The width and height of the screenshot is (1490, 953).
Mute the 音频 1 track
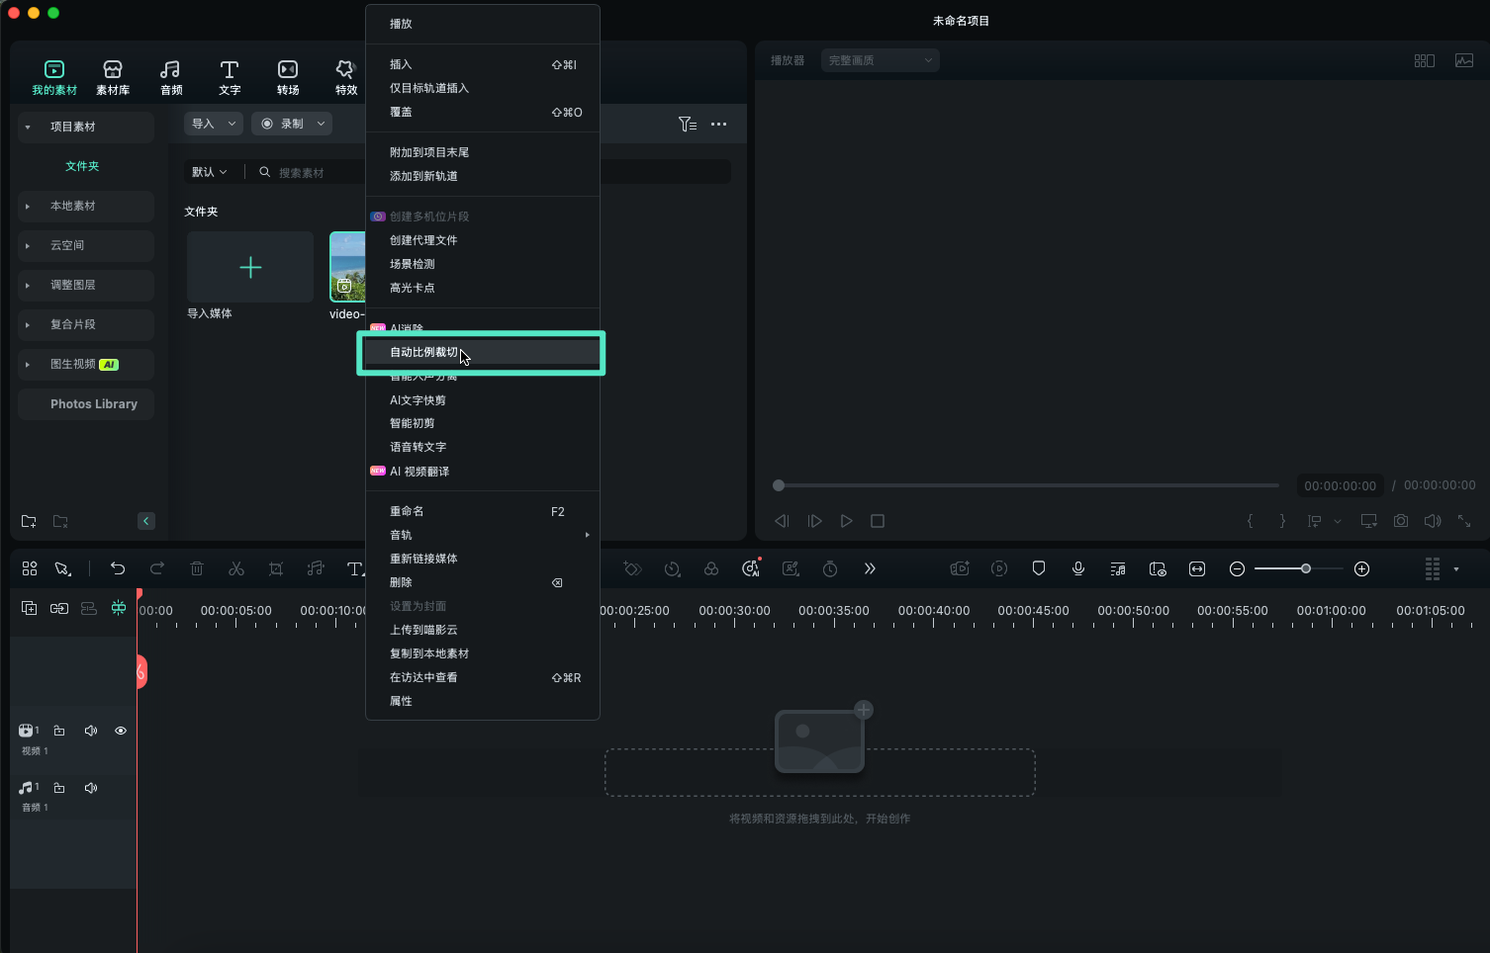point(91,788)
